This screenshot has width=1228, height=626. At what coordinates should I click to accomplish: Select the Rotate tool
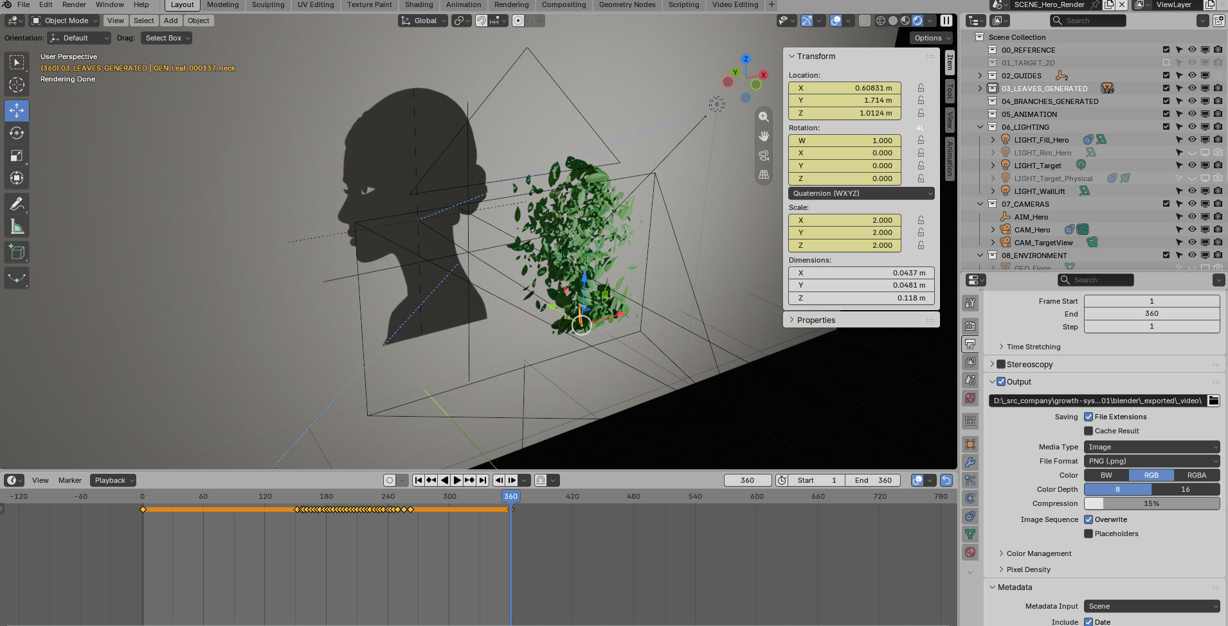(x=17, y=133)
